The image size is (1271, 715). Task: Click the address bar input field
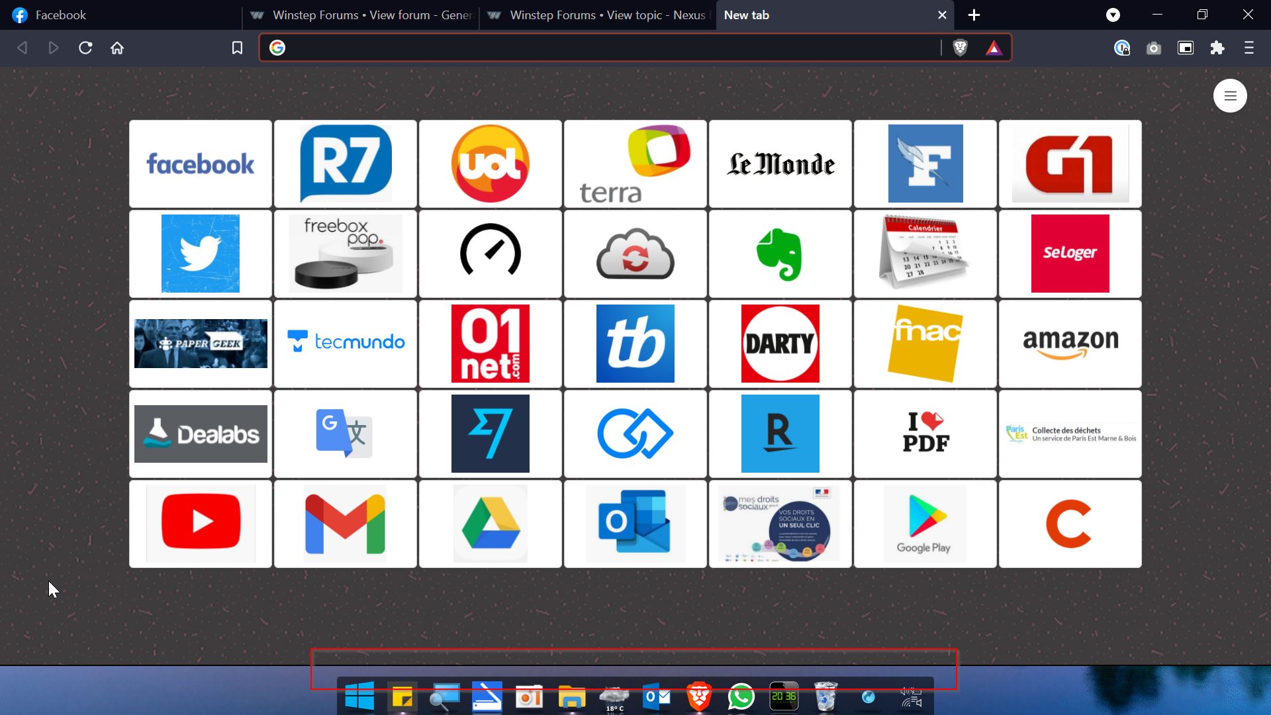pyautogui.click(x=609, y=48)
